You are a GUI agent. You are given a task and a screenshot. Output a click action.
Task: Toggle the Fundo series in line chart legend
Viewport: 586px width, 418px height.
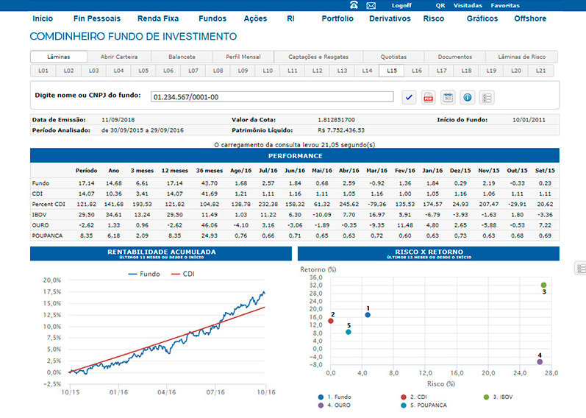144,274
